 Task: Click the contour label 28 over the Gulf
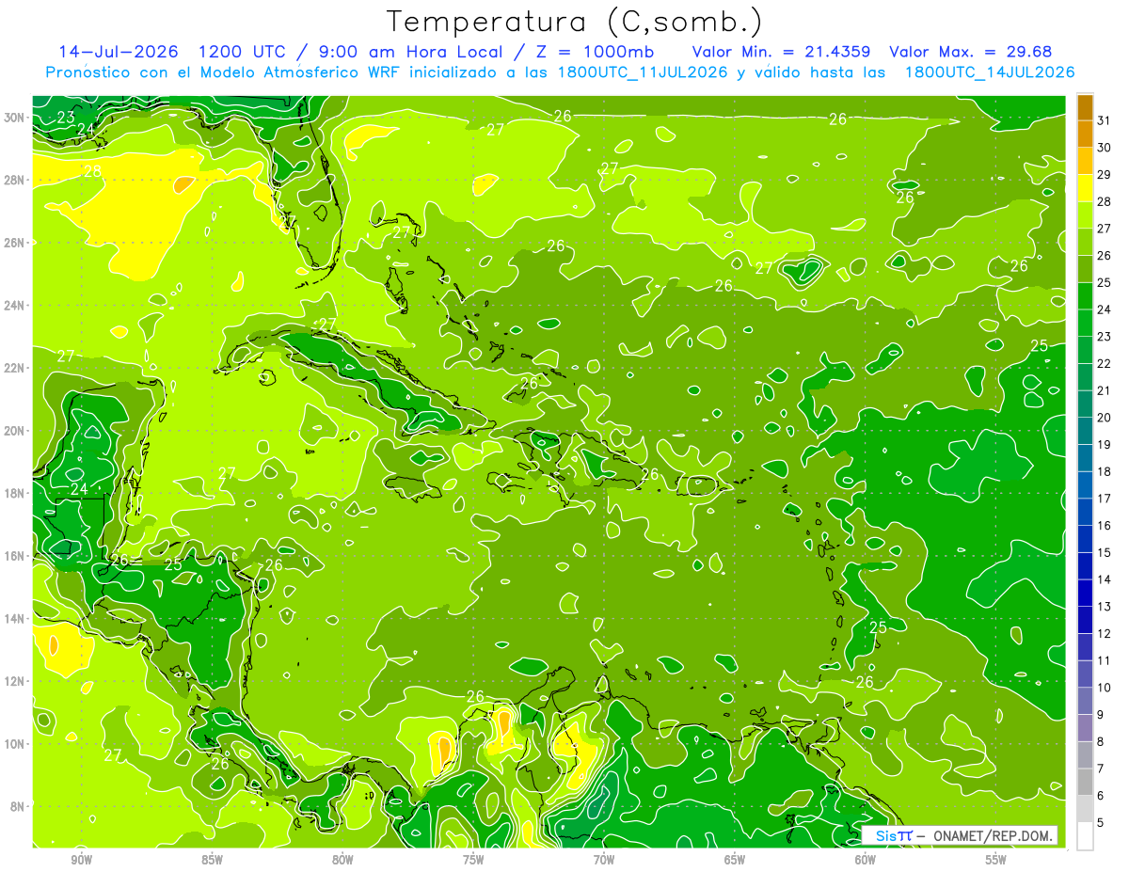[92, 171]
